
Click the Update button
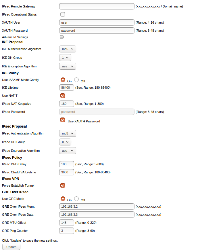[11, 247]
